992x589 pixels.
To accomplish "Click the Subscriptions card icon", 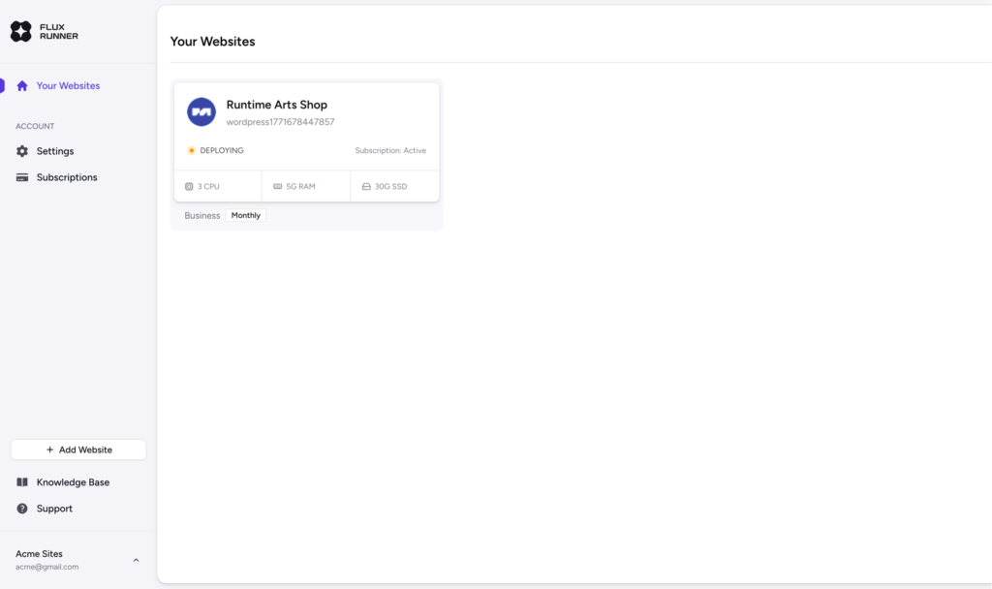I will pyautogui.click(x=22, y=177).
